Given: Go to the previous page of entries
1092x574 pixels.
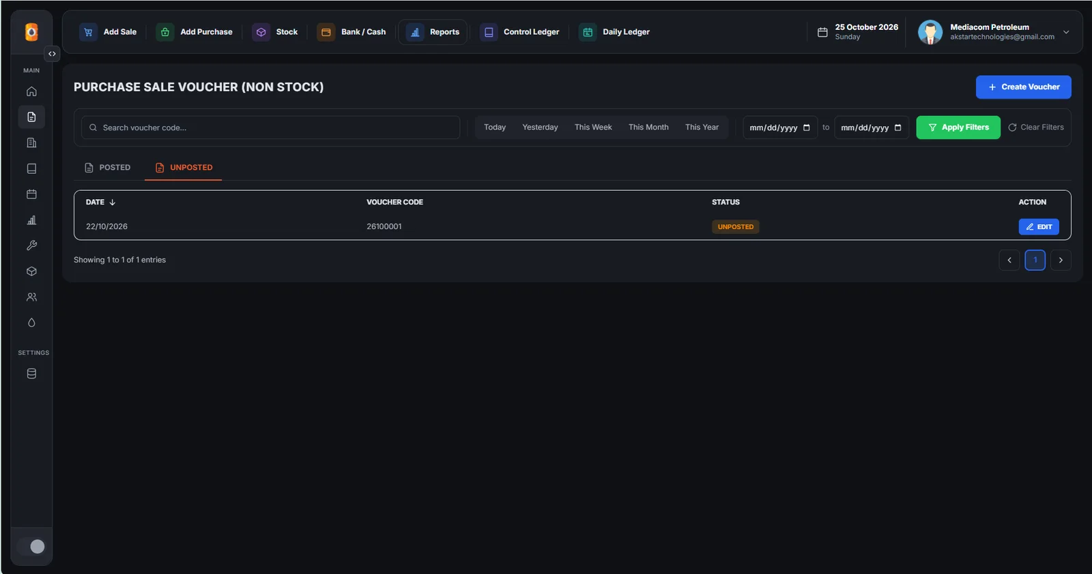Looking at the screenshot, I should 1009,260.
